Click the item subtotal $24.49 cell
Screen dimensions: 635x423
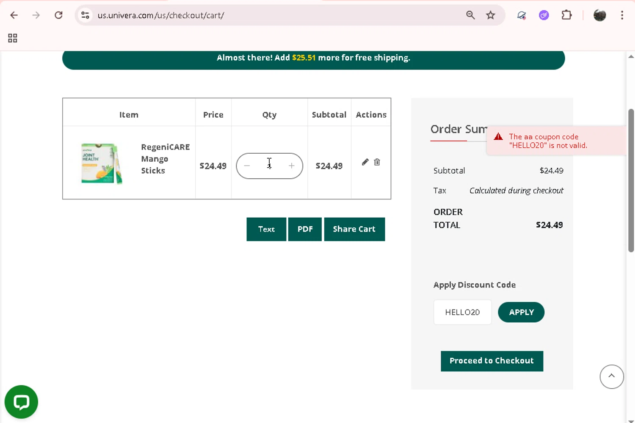click(x=329, y=166)
